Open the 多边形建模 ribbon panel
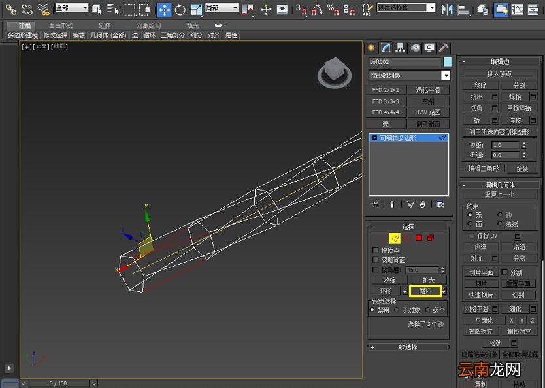545x388 pixels. 23,35
